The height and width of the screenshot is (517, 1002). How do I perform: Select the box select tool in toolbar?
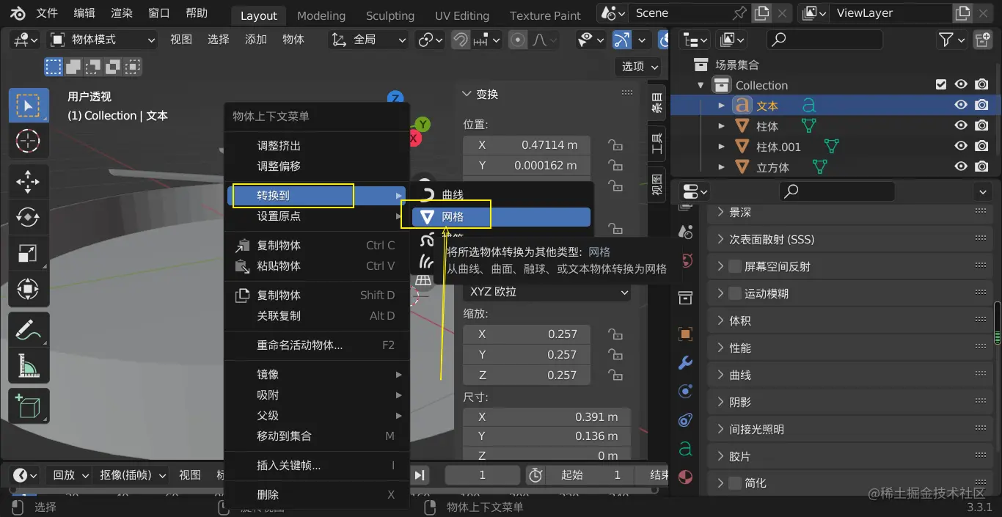tap(29, 106)
